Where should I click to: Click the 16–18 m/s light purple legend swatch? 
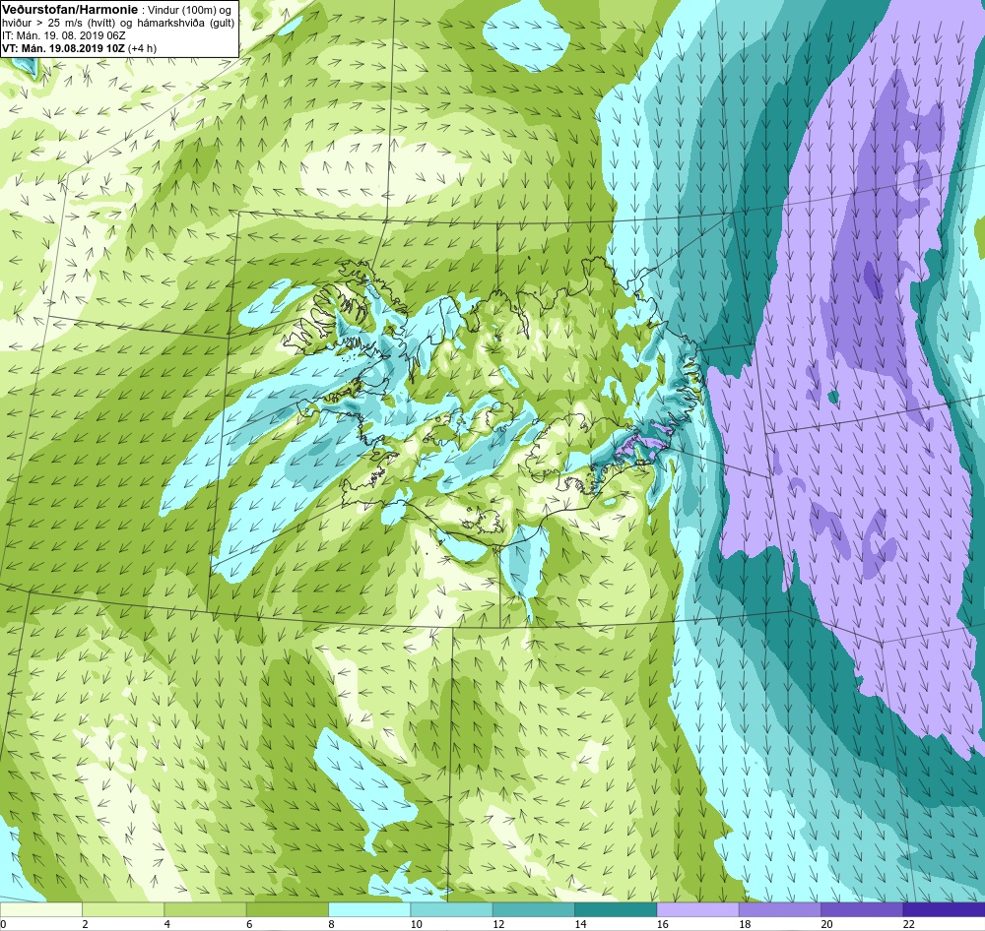point(698,909)
